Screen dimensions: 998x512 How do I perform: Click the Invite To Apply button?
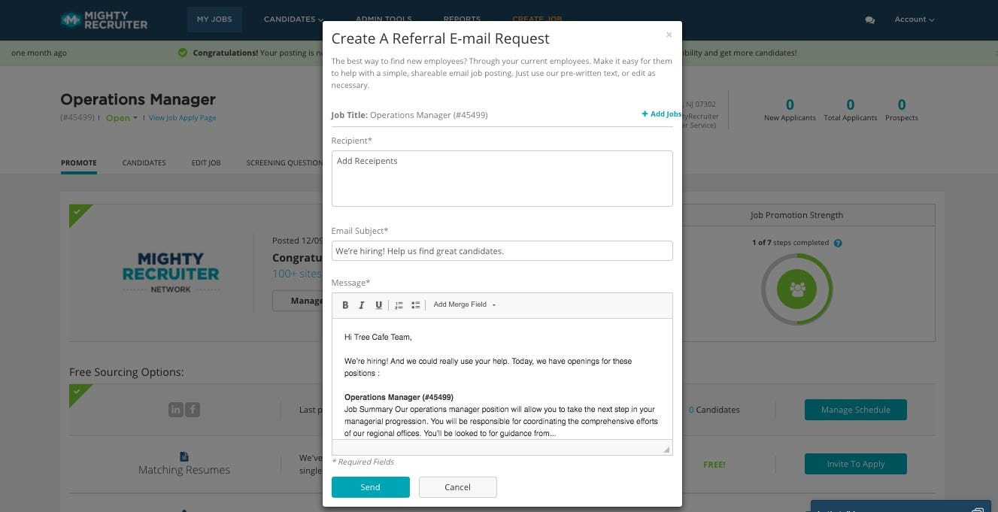[x=855, y=464]
